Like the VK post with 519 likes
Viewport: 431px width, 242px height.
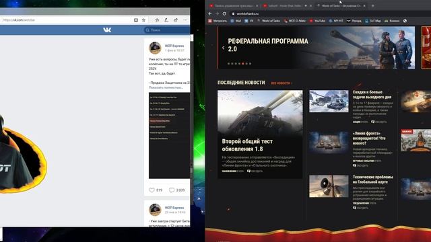(x=156, y=190)
